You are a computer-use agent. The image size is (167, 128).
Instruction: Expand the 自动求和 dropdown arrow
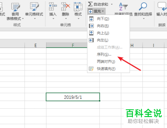112,4
